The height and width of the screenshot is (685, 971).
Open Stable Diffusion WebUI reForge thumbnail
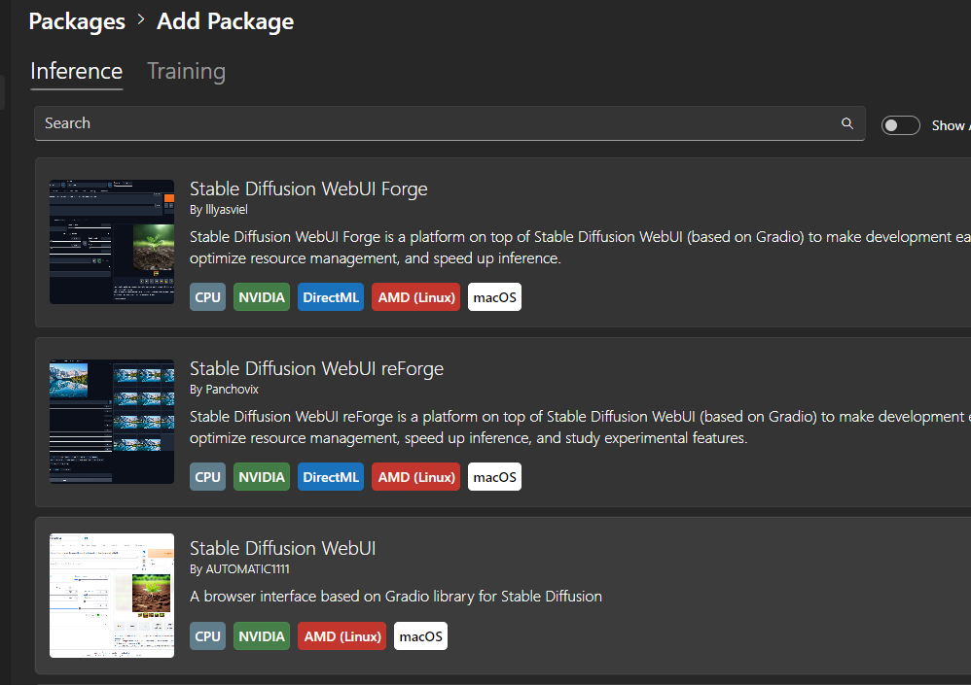click(x=112, y=422)
